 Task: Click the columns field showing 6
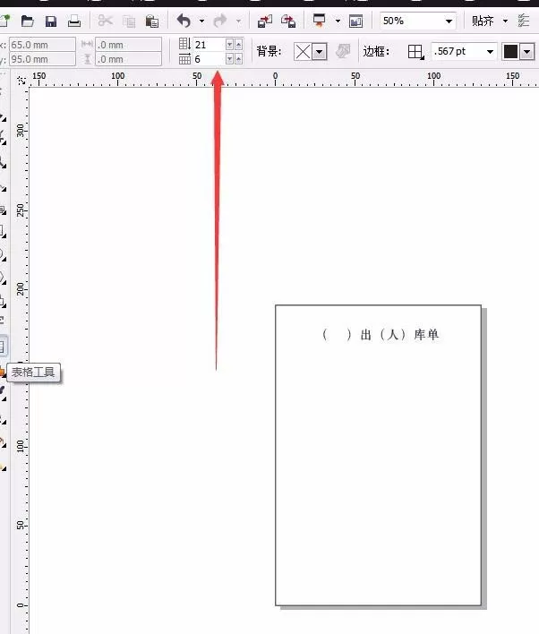(209, 59)
